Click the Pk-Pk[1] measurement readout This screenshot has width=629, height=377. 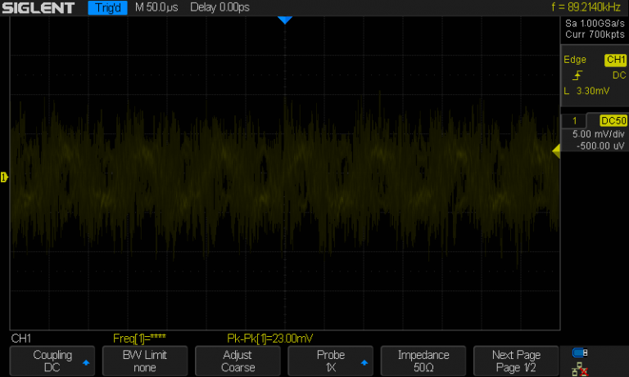pos(269,338)
